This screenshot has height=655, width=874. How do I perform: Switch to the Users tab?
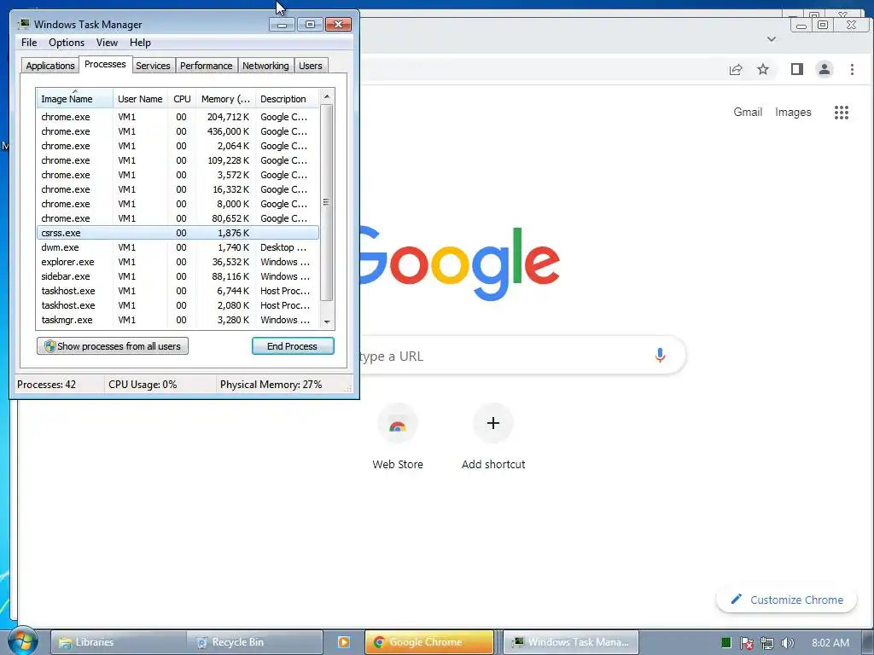tap(311, 66)
